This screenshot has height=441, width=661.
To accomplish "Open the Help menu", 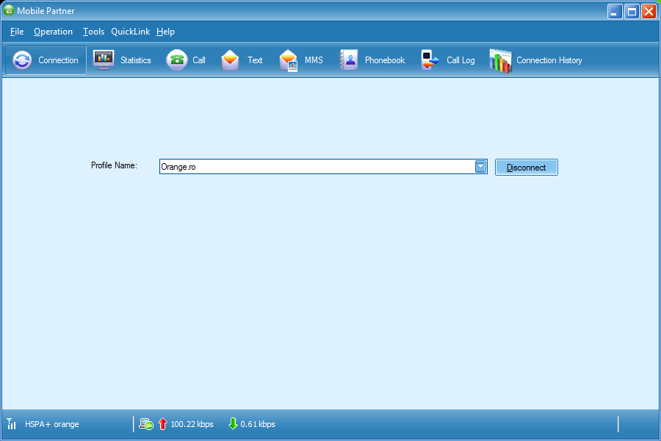I will (165, 32).
